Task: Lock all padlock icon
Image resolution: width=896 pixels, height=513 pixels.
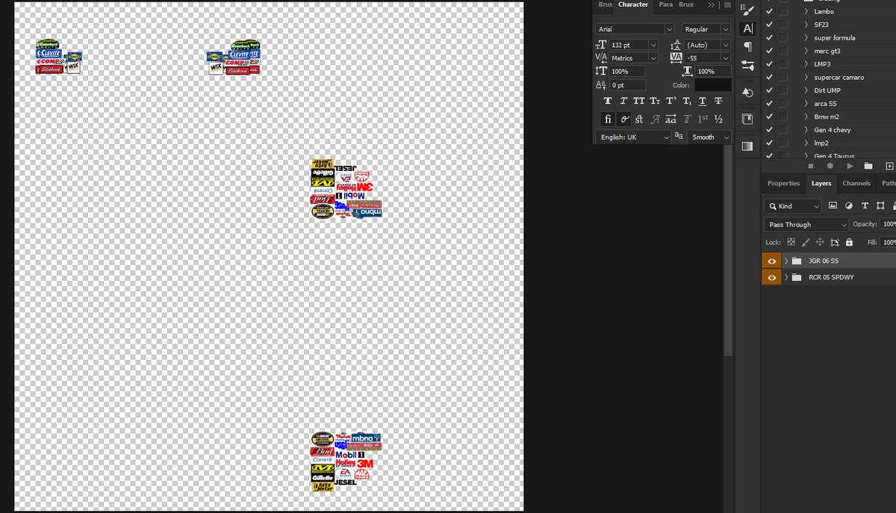Action: (x=849, y=243)
